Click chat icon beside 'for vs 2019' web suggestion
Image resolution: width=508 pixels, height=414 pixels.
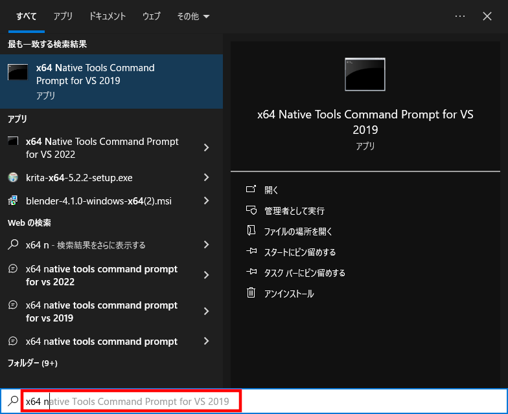[x=13, y=305]
